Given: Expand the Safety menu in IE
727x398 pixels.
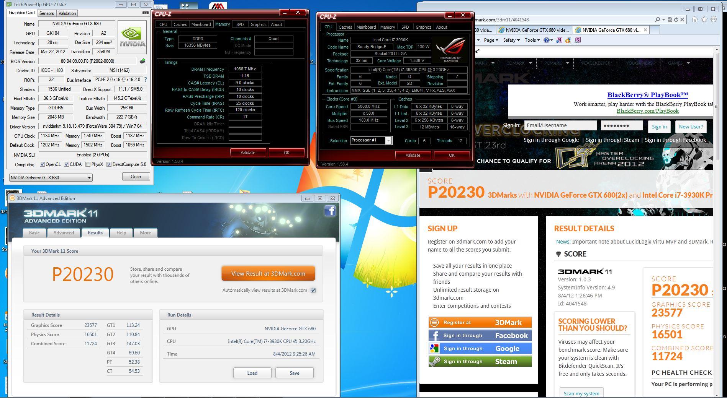Looking at the screenshot, I should (x=511, y=40).
